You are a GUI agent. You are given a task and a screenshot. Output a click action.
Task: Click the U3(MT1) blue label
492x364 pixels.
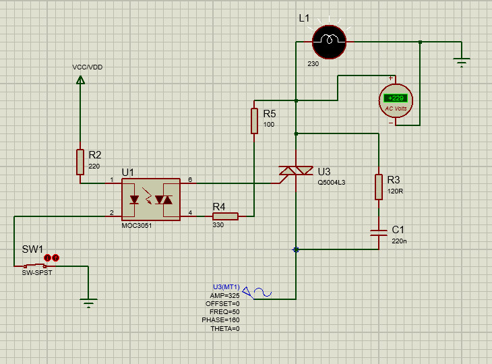coord(226,286)
